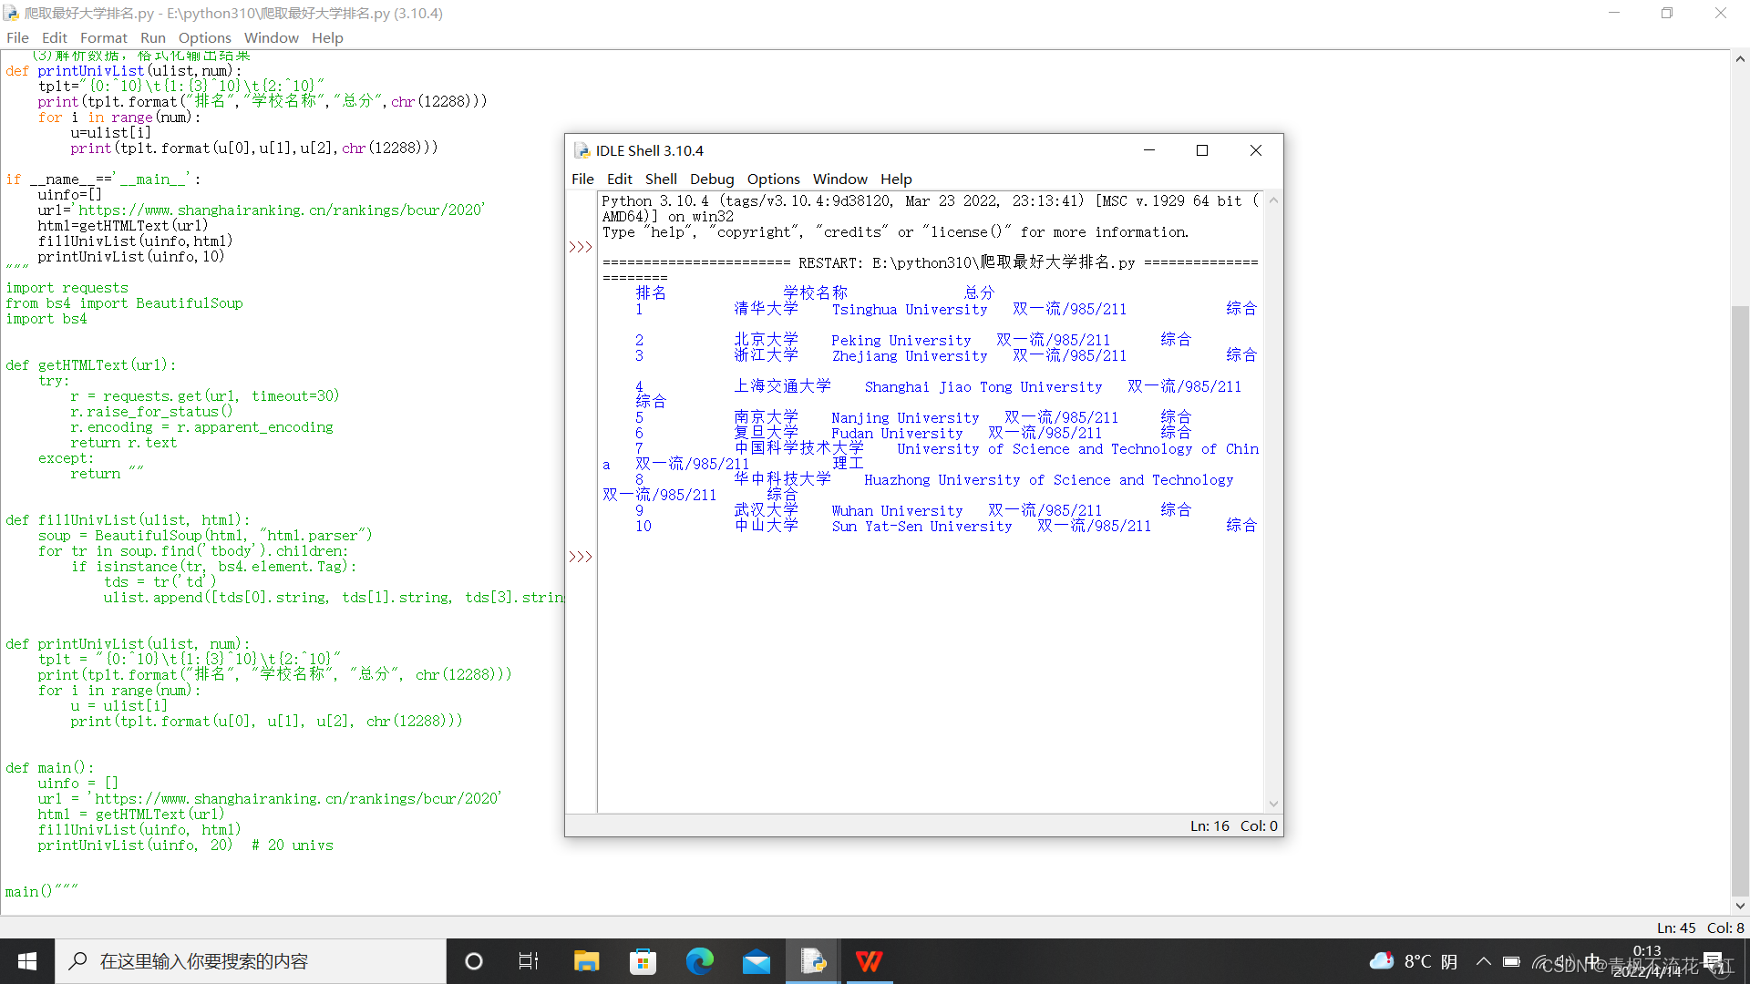Viewport: 1750px width, 984px height.
Task: Open the editor's Options menu
Action: pyautogui.click(x=204, y=37)
